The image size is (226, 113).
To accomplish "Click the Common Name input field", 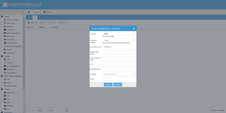I will pos(119,47).
